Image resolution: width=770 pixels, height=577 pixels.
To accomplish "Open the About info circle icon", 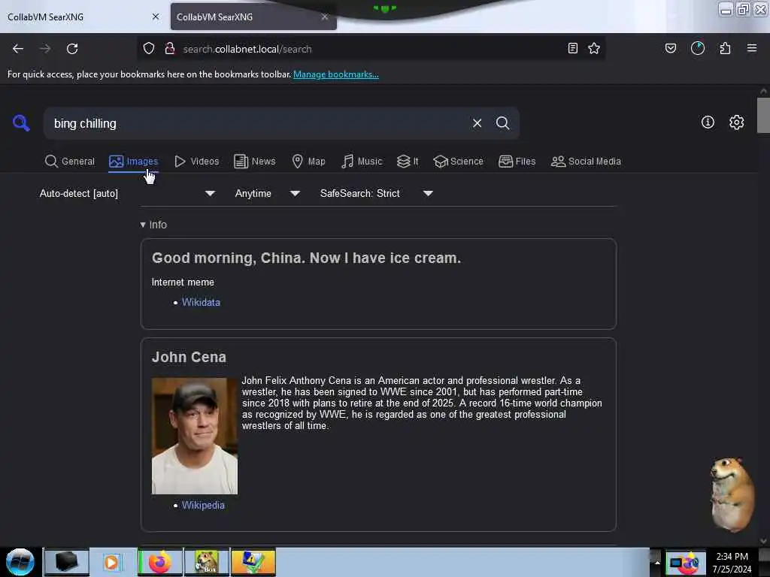I will pyautogui.click(x=708, y=122).
